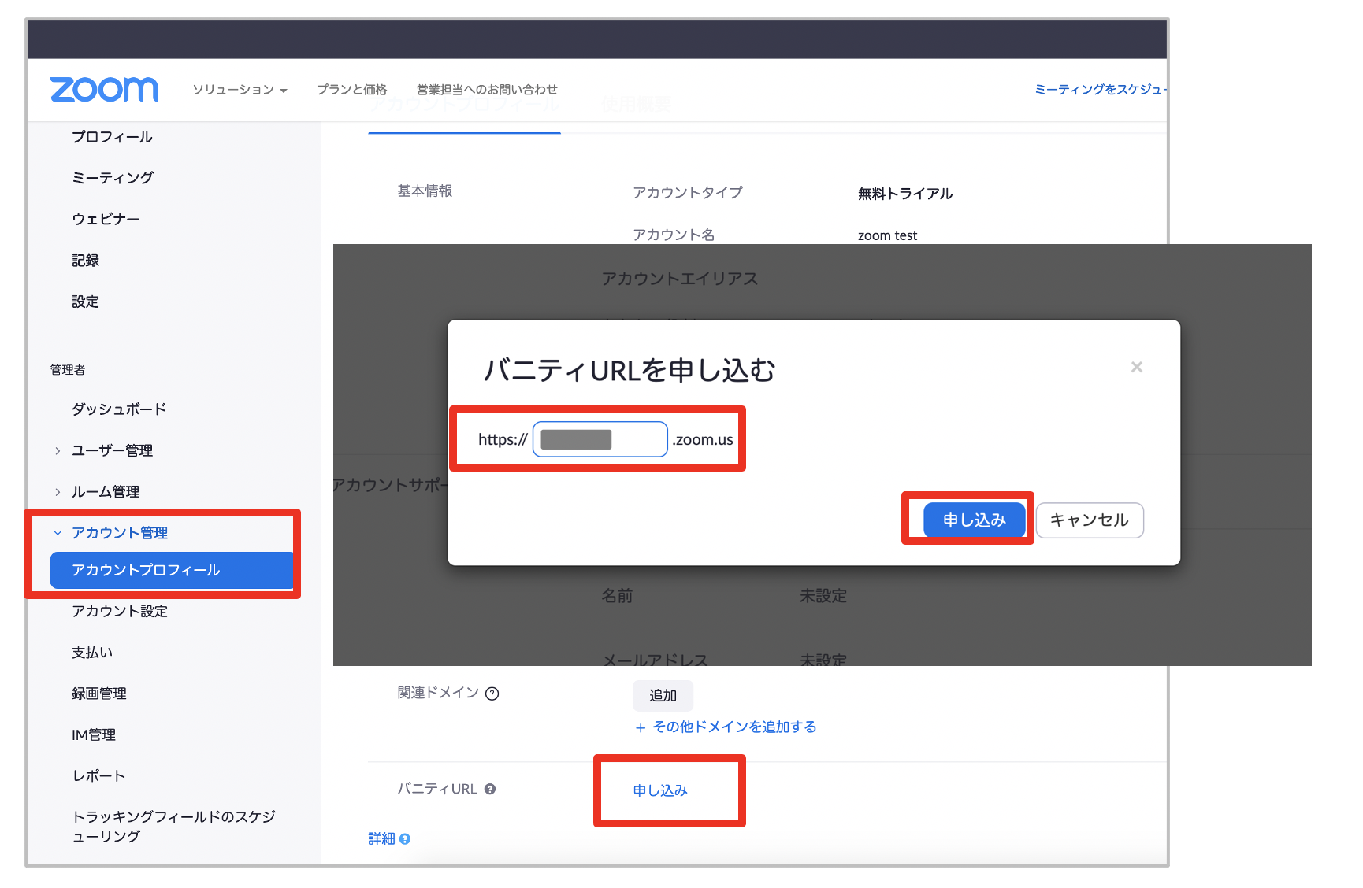
Task: Click 追加 button for related domain
Action: click(x=663, y=696)
